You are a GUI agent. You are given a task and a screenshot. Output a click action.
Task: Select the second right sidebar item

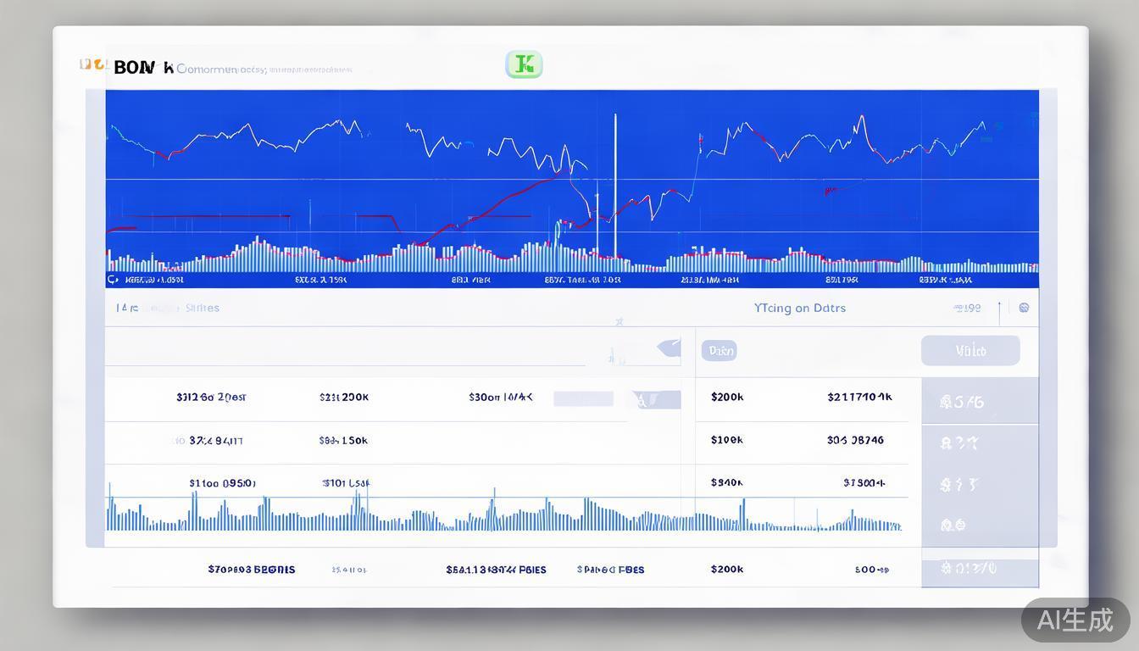(x=959, y=442)
